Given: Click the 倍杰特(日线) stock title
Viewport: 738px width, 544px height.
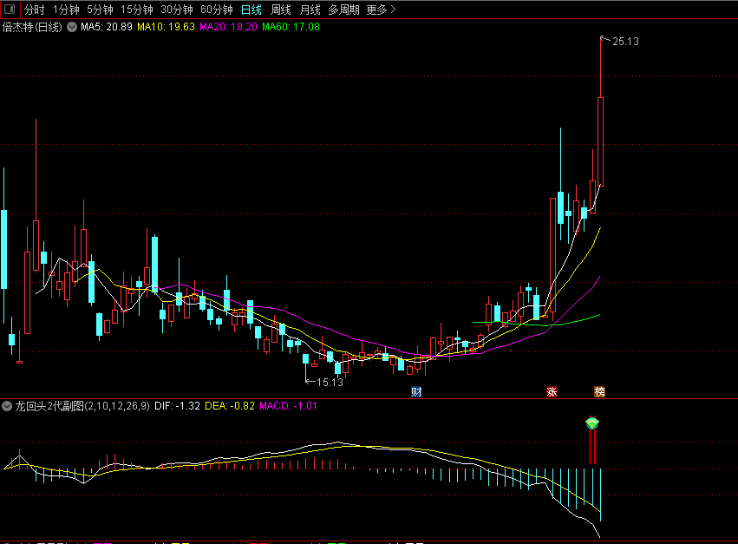Looking at the screenshot, I should pyautogui.click(x=32, y=27).
